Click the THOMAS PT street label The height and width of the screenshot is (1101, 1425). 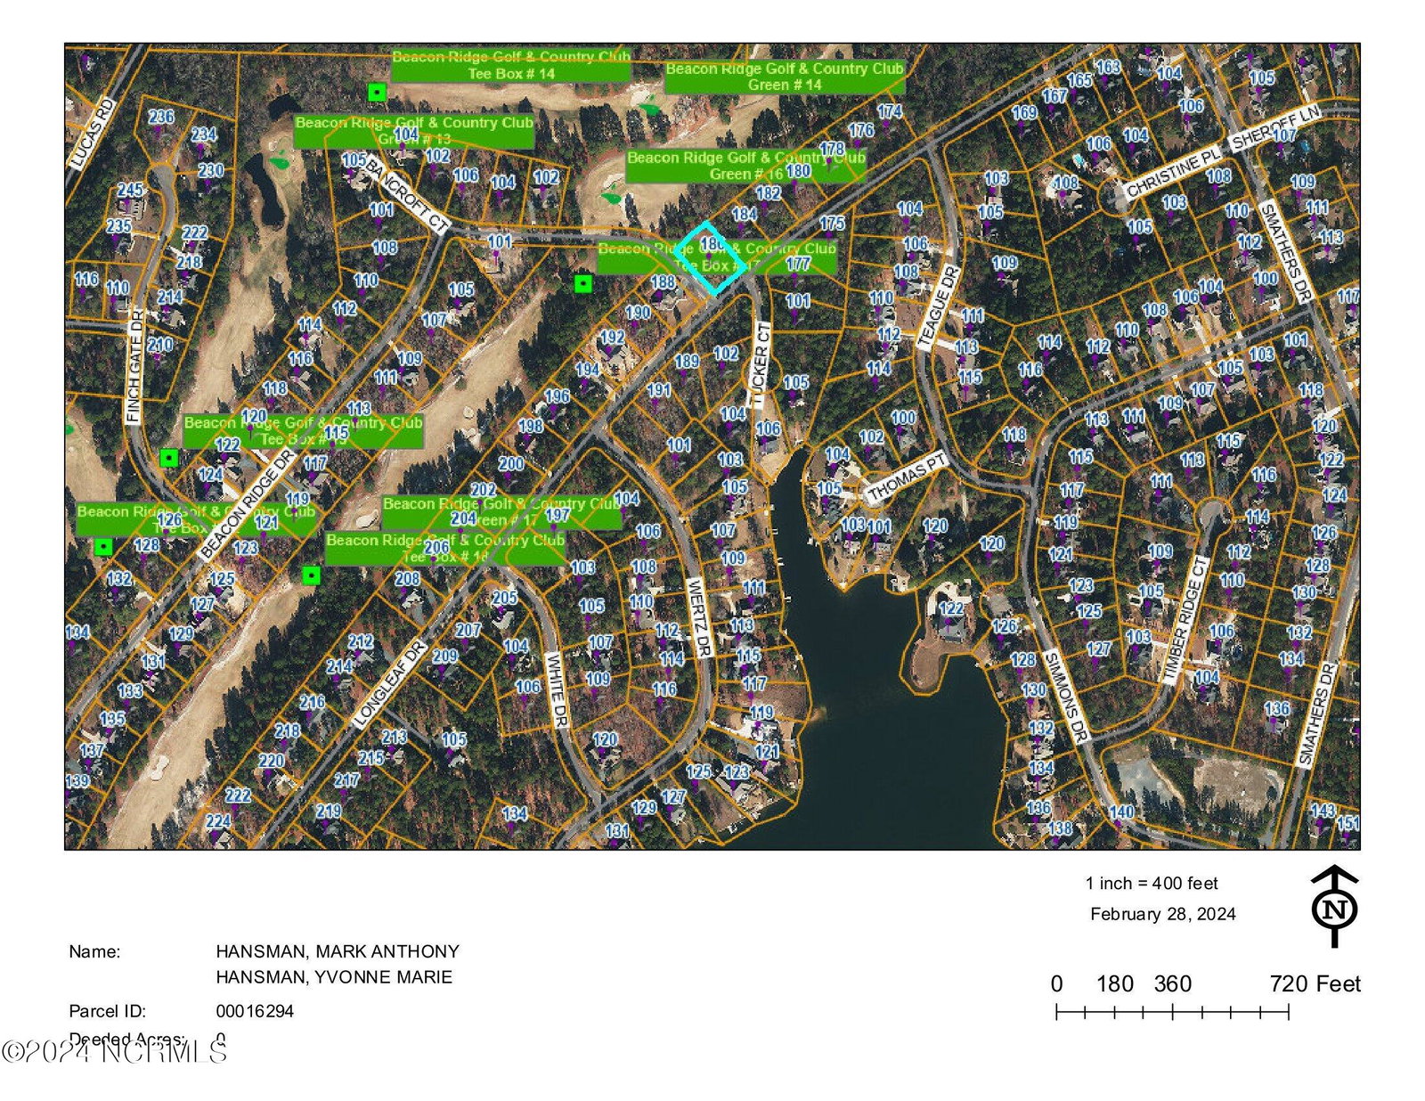coord(907,478)
